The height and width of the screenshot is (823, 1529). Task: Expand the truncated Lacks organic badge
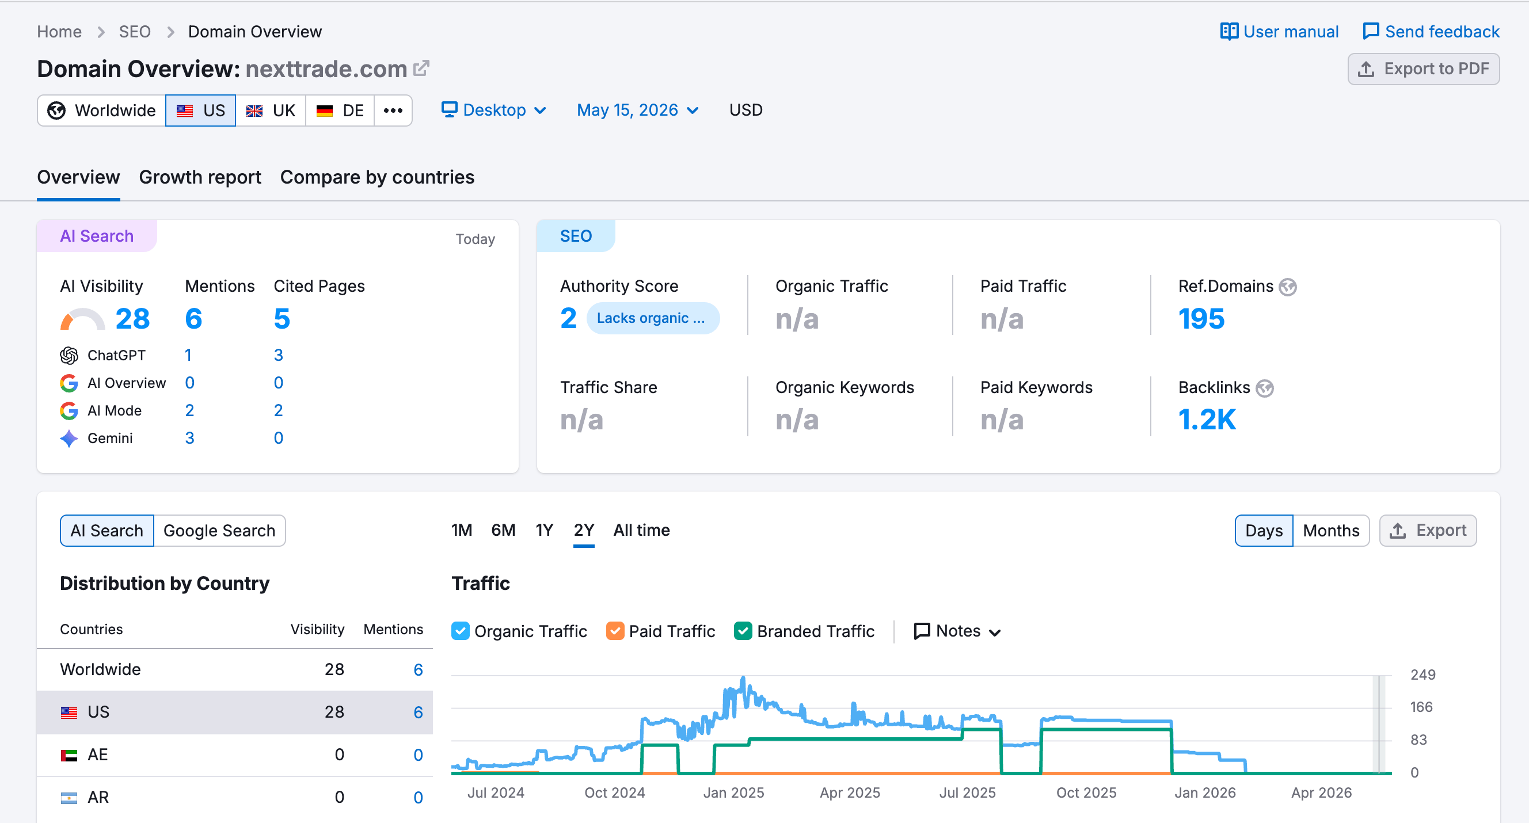pyautogui.click(x=652, y=319)
